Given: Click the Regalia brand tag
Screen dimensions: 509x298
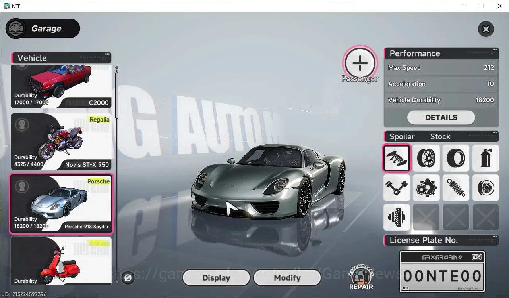Looking at the screenshot, I should click(x=99, y=120).
